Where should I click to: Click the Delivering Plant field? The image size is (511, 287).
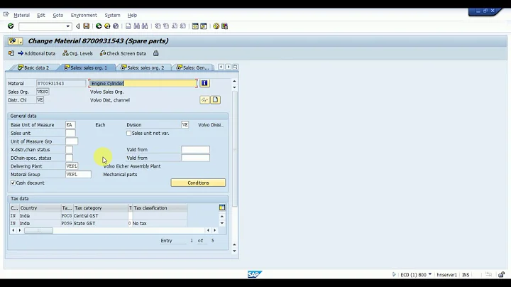tap(72, 166)
